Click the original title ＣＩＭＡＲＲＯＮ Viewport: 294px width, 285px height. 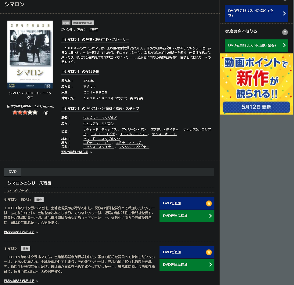pos(95,92)
